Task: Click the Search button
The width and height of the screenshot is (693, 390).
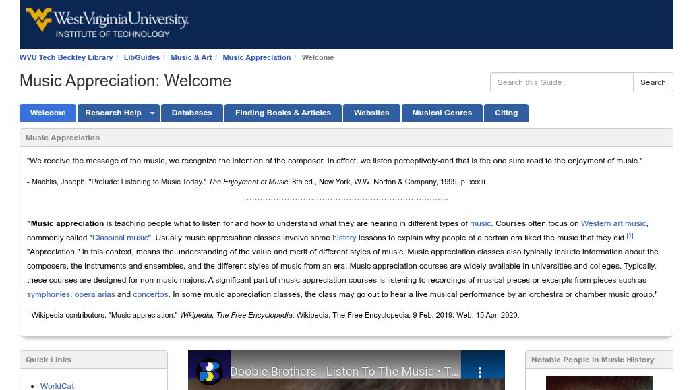Action: click(653, 82)
